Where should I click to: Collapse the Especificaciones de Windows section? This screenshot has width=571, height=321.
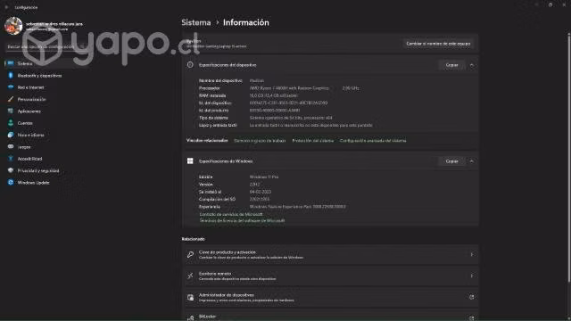tap(472, 161)
